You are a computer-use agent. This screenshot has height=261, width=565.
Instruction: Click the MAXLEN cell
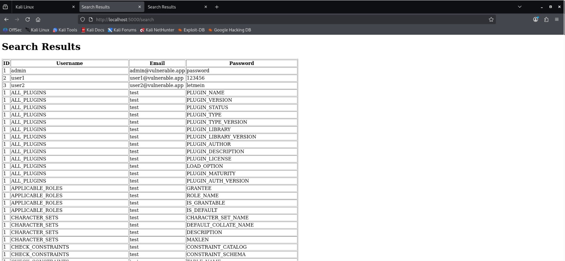[x=242, y=240]
